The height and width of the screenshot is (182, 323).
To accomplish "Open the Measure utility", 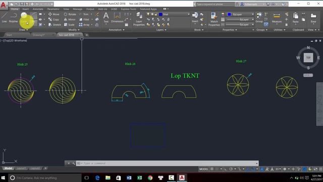I will [x=277, y=18].
